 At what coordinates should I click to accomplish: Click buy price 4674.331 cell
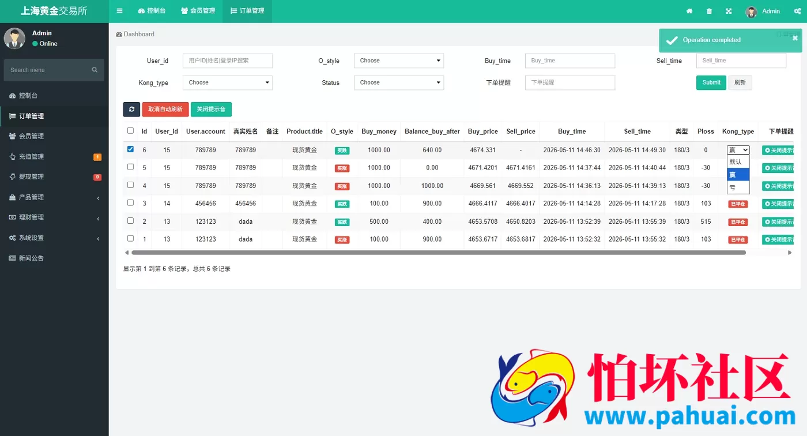pos(482,150)
